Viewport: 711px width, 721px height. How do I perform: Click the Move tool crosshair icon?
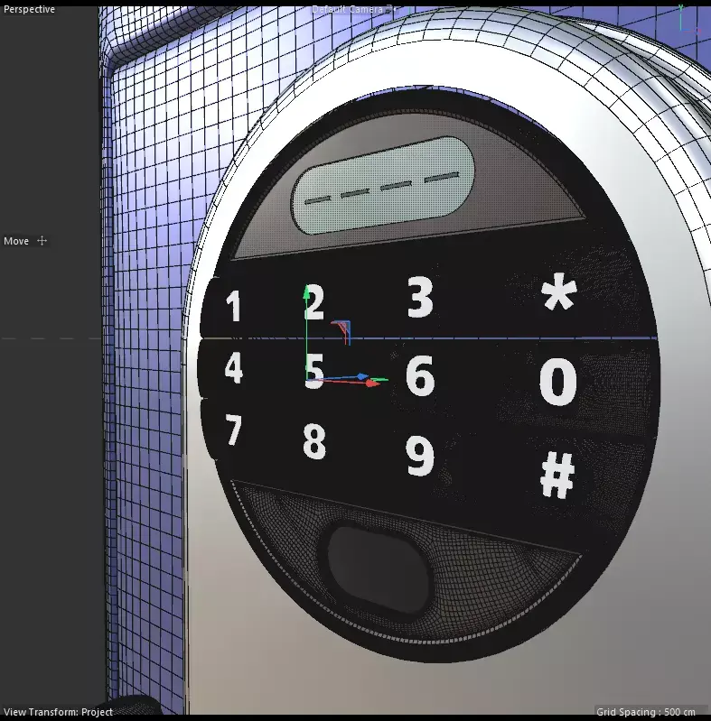(x=42, y=241)
